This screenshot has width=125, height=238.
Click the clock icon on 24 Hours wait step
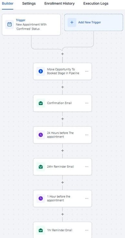click(41, 135)
